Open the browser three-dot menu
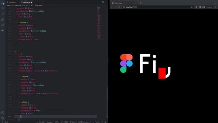This screenshot has height=123, width=218. 216,7
